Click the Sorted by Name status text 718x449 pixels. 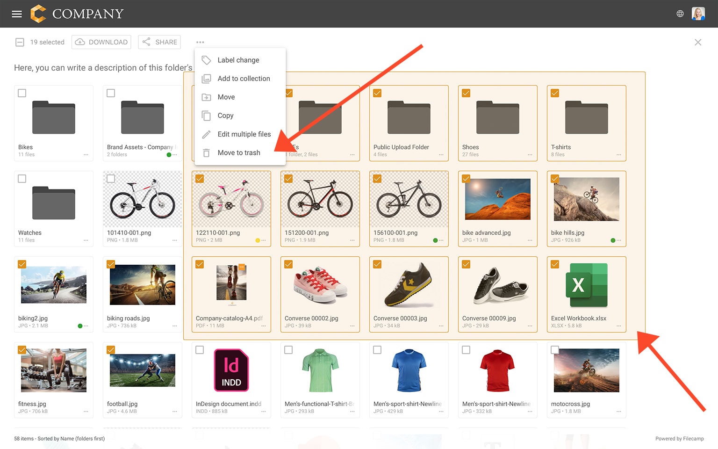59,439
